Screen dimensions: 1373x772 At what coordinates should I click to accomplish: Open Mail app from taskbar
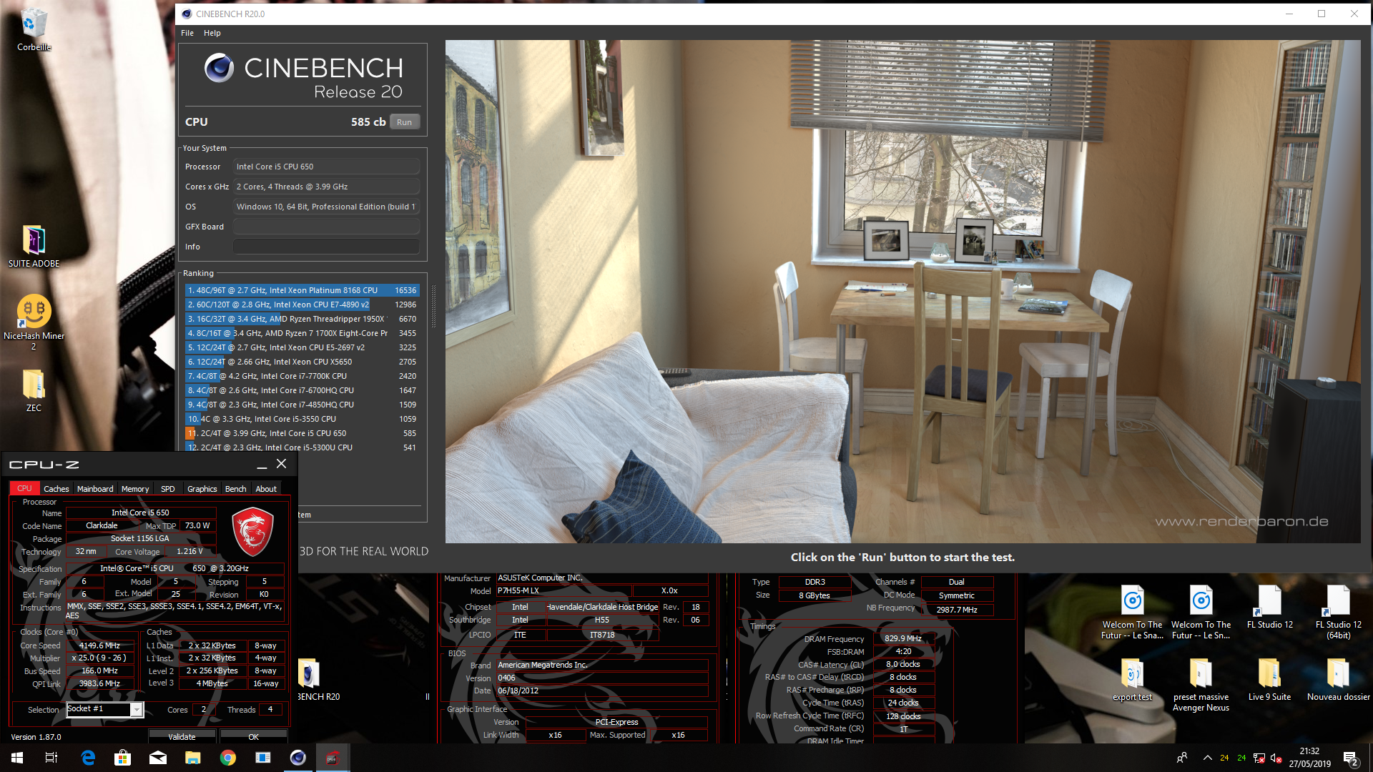click(x=158, y=758)
